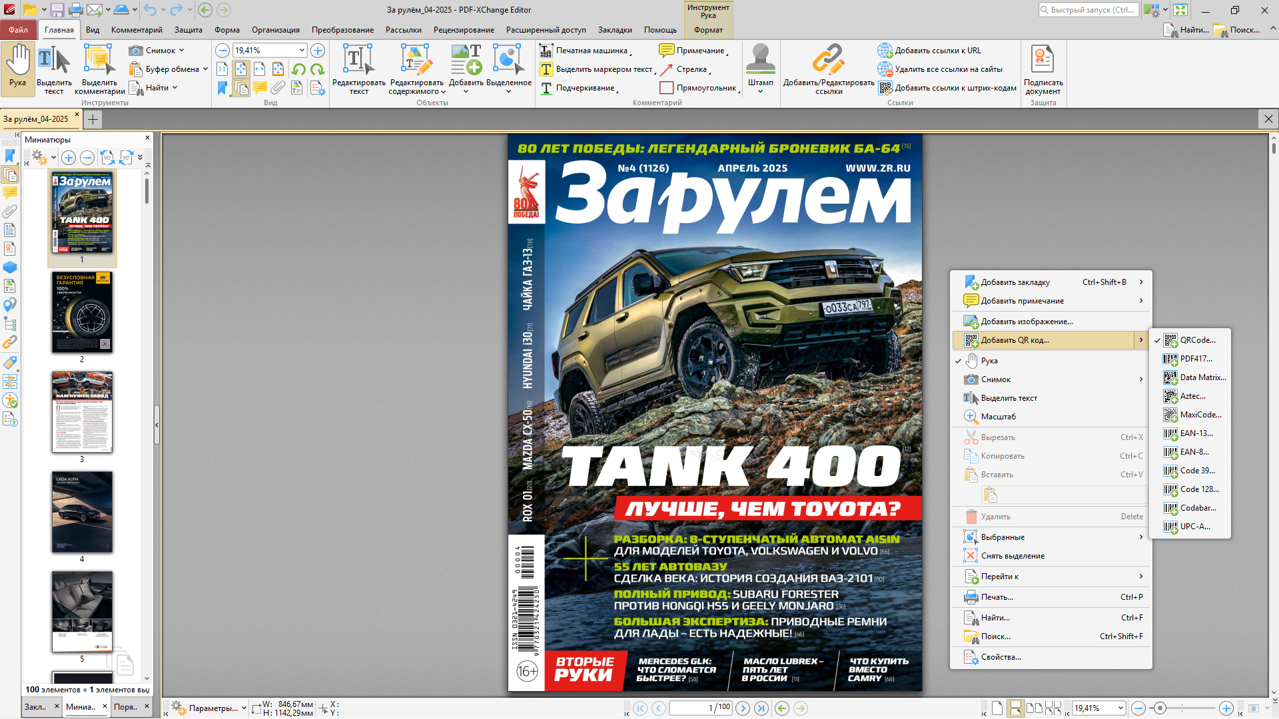Open status bar zoom 19,41% dropdown
The width and height of the screenshot is (1279, 719).
(x=1121, y=708)
